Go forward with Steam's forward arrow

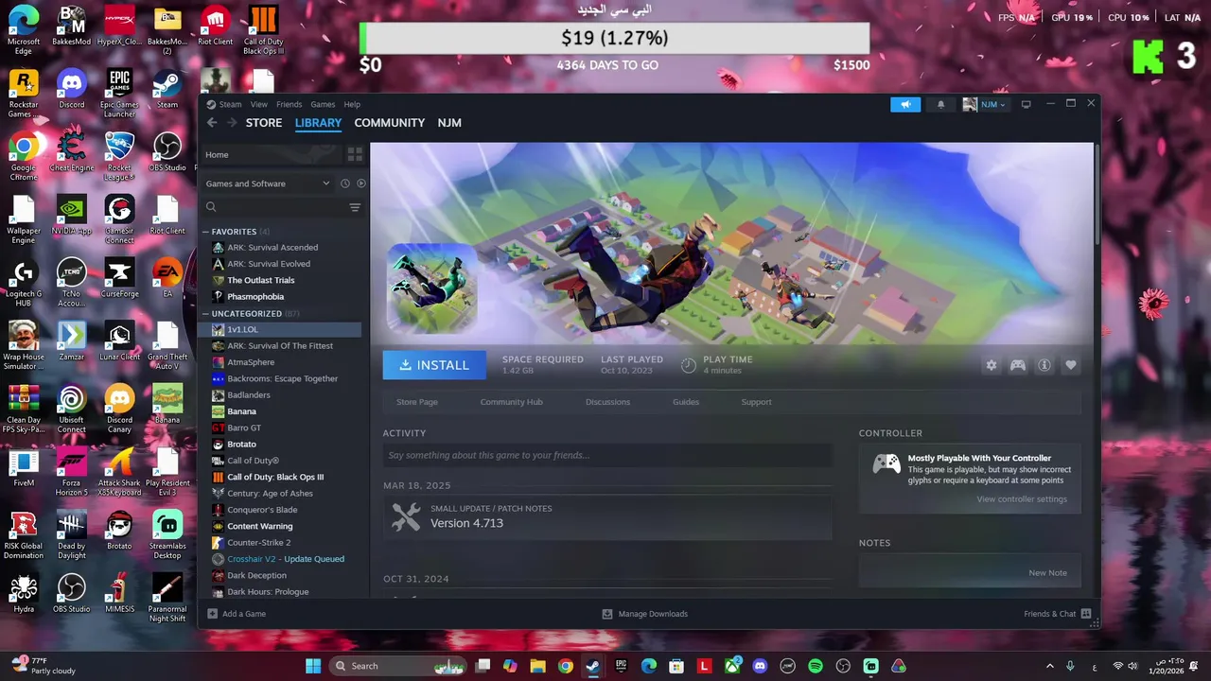tap(231, 123)
